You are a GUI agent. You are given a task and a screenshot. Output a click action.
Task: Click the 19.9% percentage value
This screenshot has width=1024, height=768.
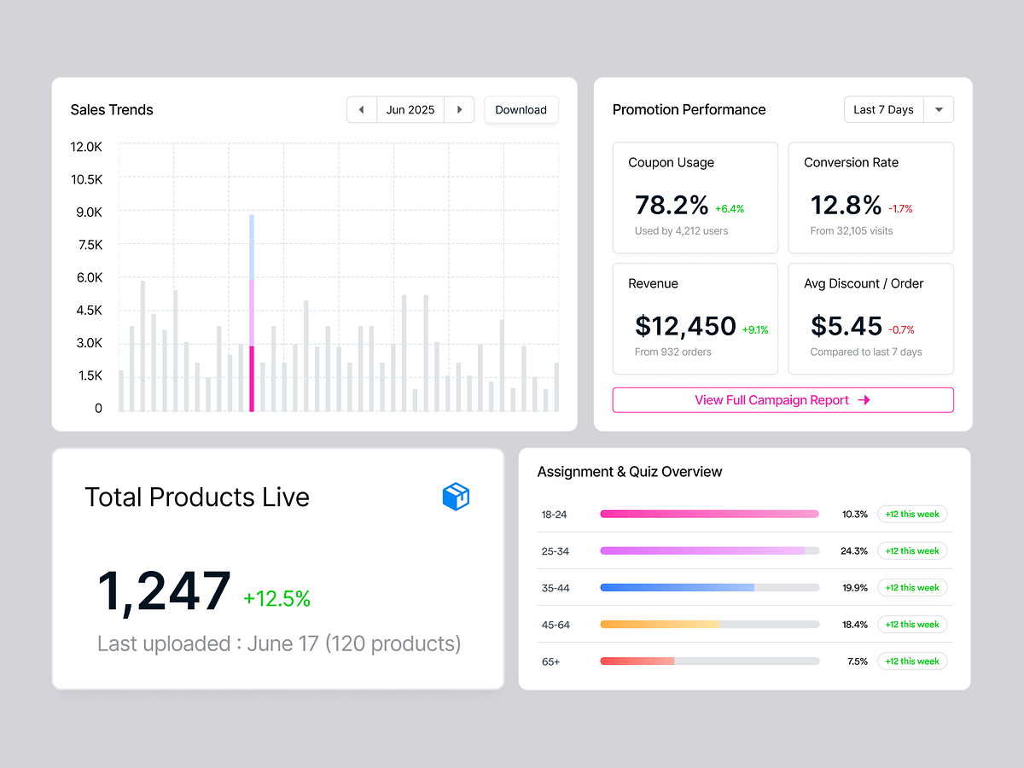pyautogui.click(x=855, y=588)
